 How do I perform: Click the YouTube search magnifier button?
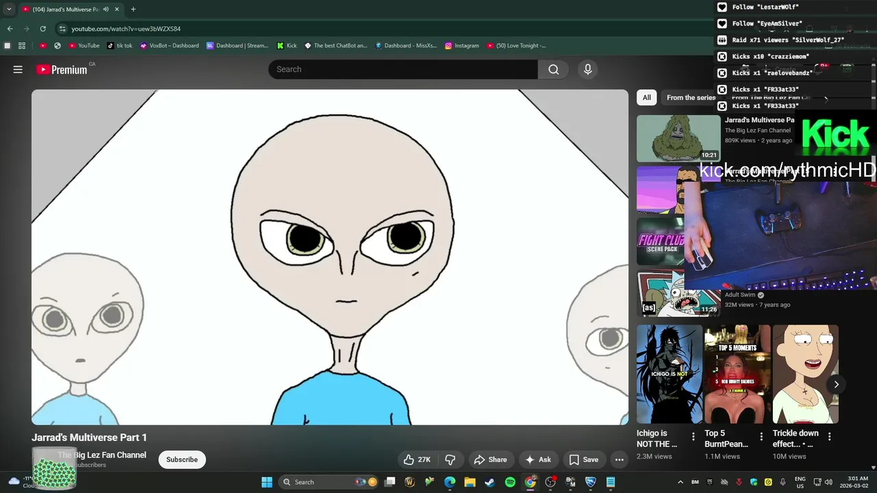coord(554,69)
